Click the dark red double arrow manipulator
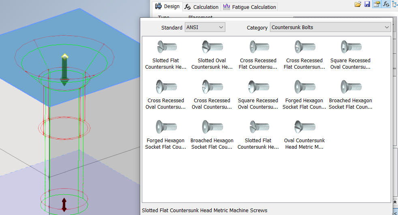This screenshot has width=398, height=215. click(x=64, y=204)
